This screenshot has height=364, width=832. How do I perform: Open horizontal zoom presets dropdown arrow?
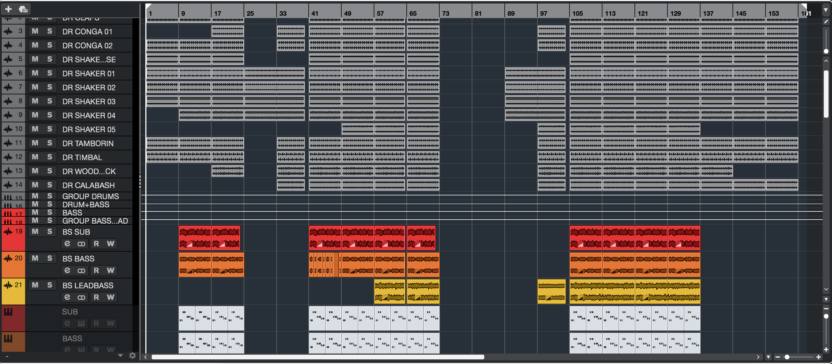(x=768, y=357)
